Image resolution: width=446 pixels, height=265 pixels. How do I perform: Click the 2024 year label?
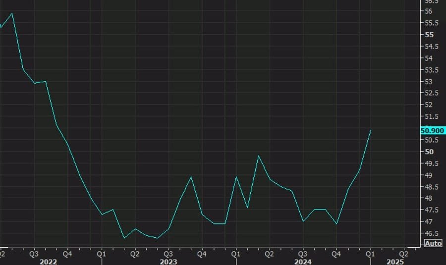[x=303, y=261]
